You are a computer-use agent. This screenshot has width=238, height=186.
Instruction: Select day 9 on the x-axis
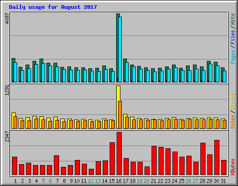(71, 181)
